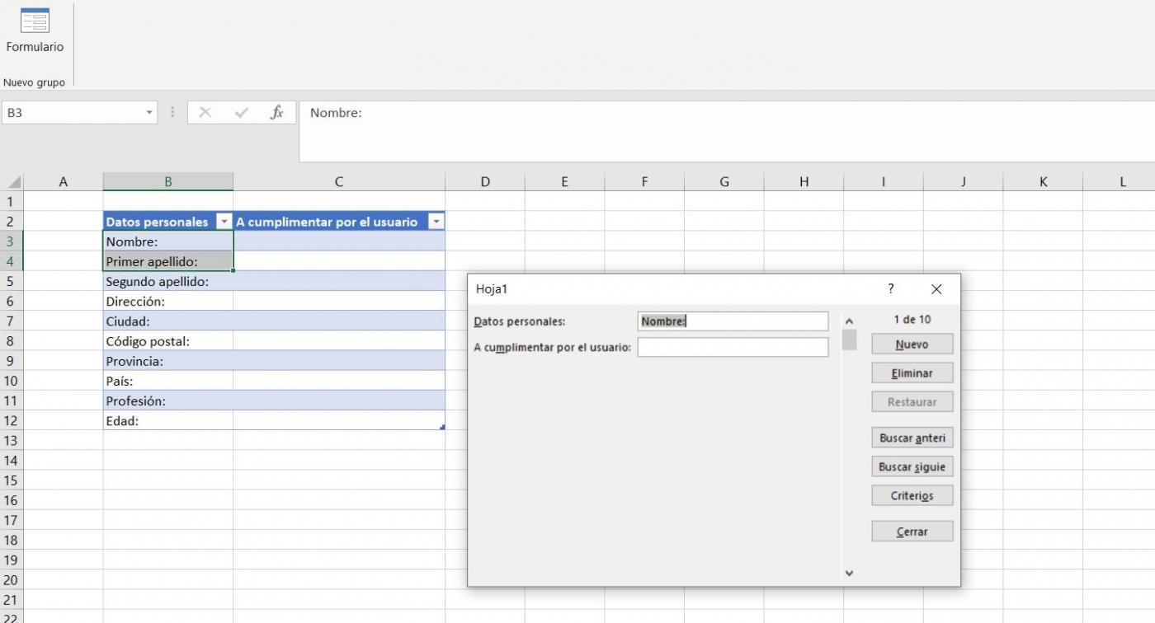The image size is (1155, 623).
Task: Click the Enter checkmark in the formula bar
Action: pyautogui.click(x=242, y=112)
